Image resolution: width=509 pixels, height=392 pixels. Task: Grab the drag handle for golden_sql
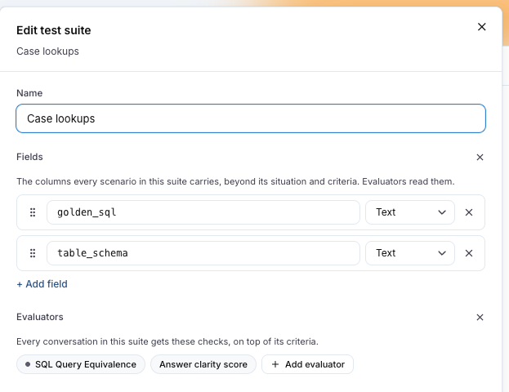point(33,212)
